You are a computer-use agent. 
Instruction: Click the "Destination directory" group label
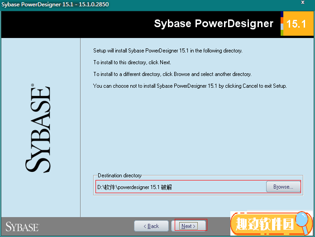[119, 175]
